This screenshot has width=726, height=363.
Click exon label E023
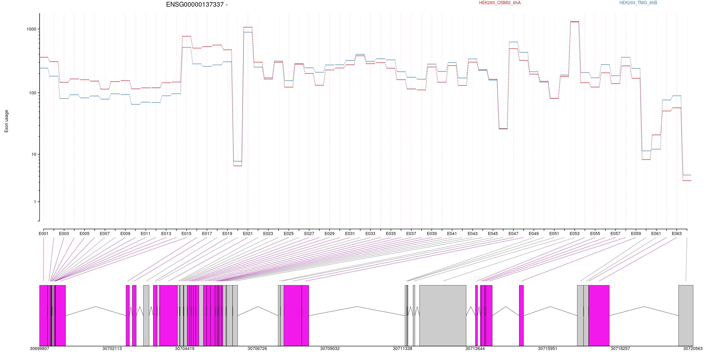(x=268, y=234)
